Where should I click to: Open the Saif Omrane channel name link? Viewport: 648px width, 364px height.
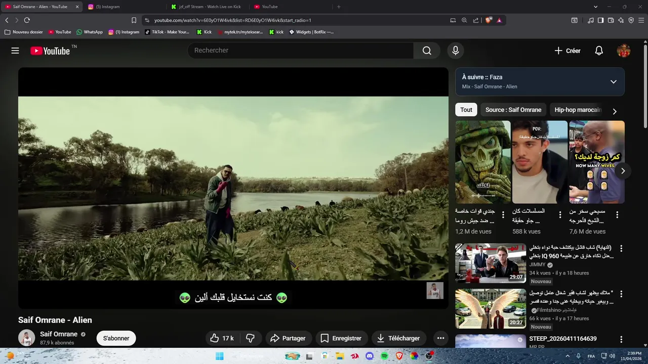point(59,334)
